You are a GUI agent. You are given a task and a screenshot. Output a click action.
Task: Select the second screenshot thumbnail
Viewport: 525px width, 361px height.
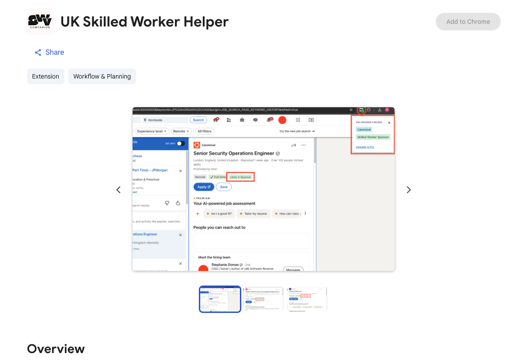point(263,299)
